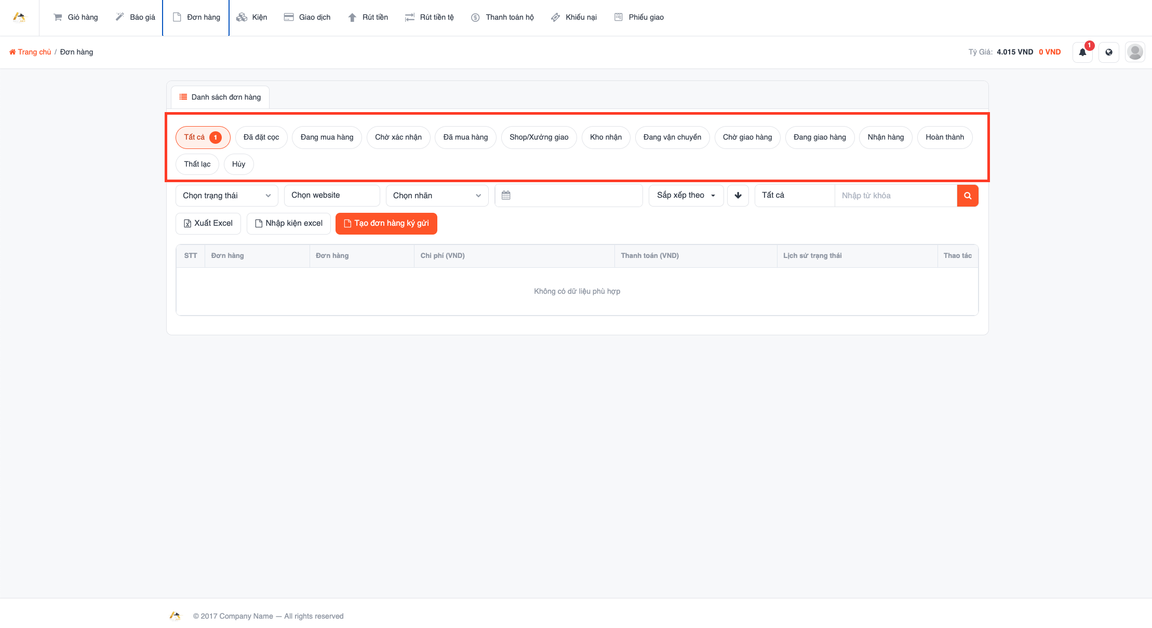Switch to Danh sách đơn hàng tab
The width and height of the screenshot is (1152, 628).
coord(220,97)
